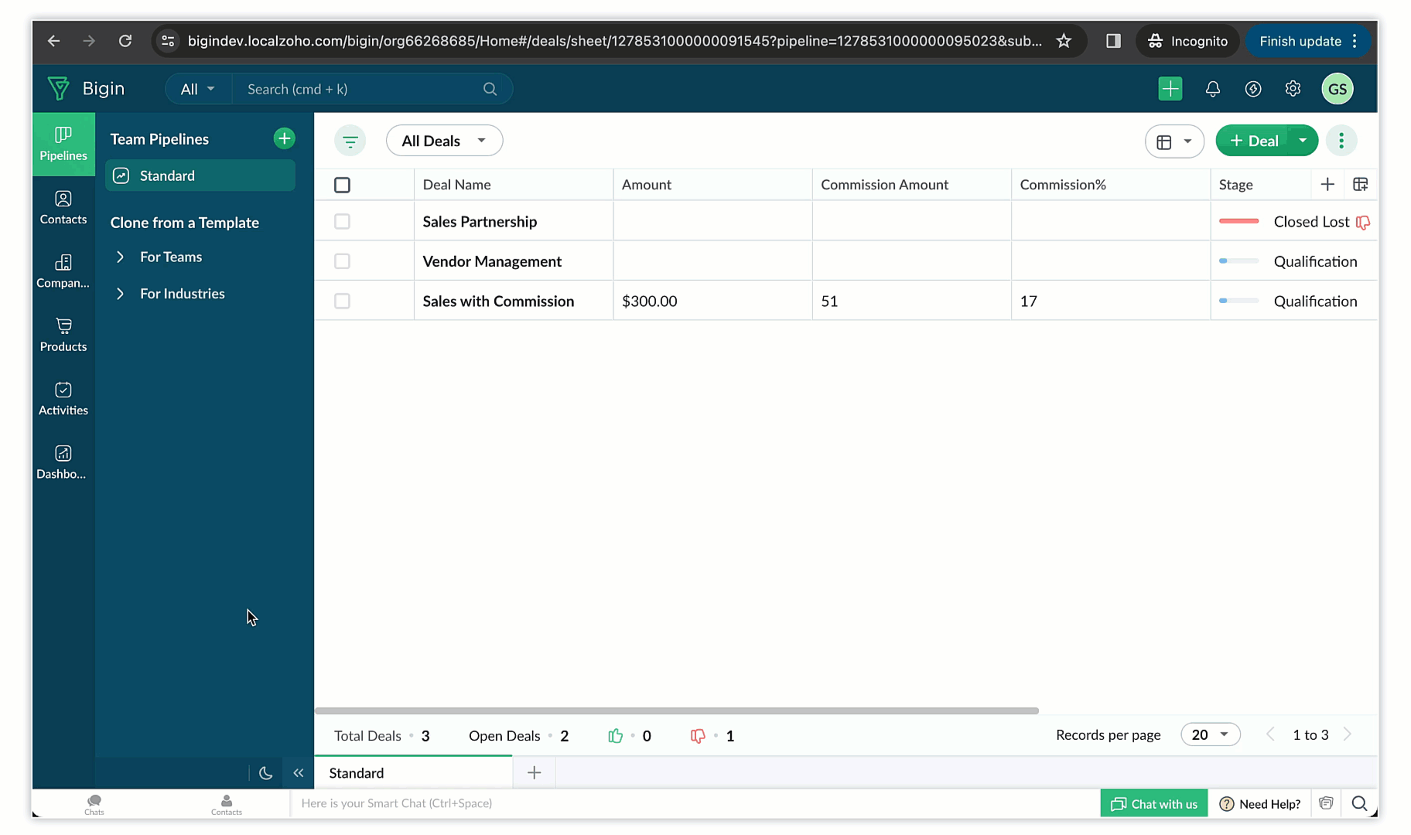Click the icon next to Need Help
The image size is (1411, 835).
click(x=1326, y=803)
